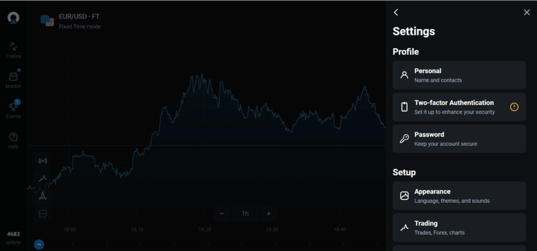Click the picture icon beside Appearance
This screenshot has height=251, width=537.
pos(405,195)
